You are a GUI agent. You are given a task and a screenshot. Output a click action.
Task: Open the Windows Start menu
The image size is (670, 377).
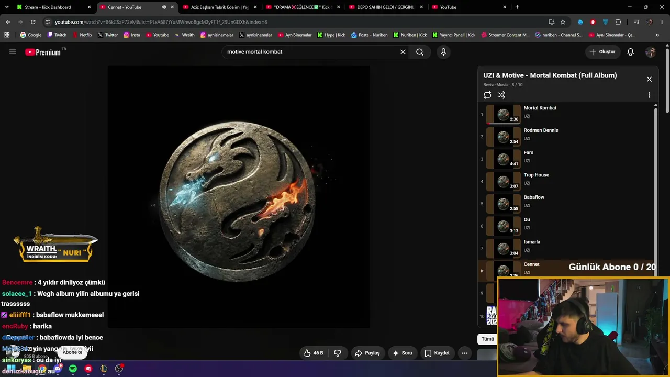coord(11,369)
